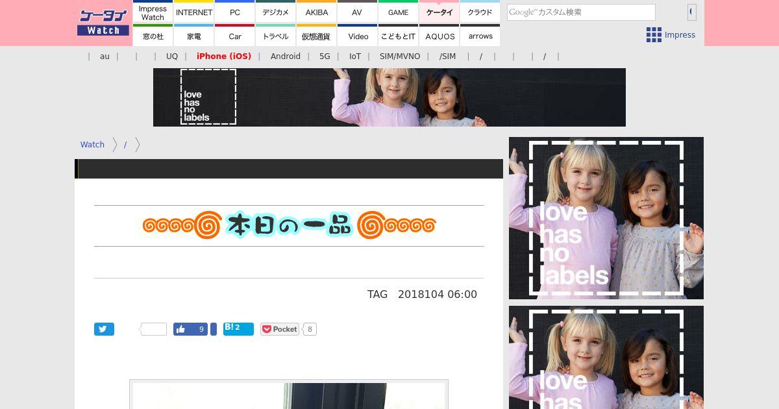Image resolution: width=779 pixels, height=409 pixels.
Task: Open the IoT category link
Action: point(355,56)
